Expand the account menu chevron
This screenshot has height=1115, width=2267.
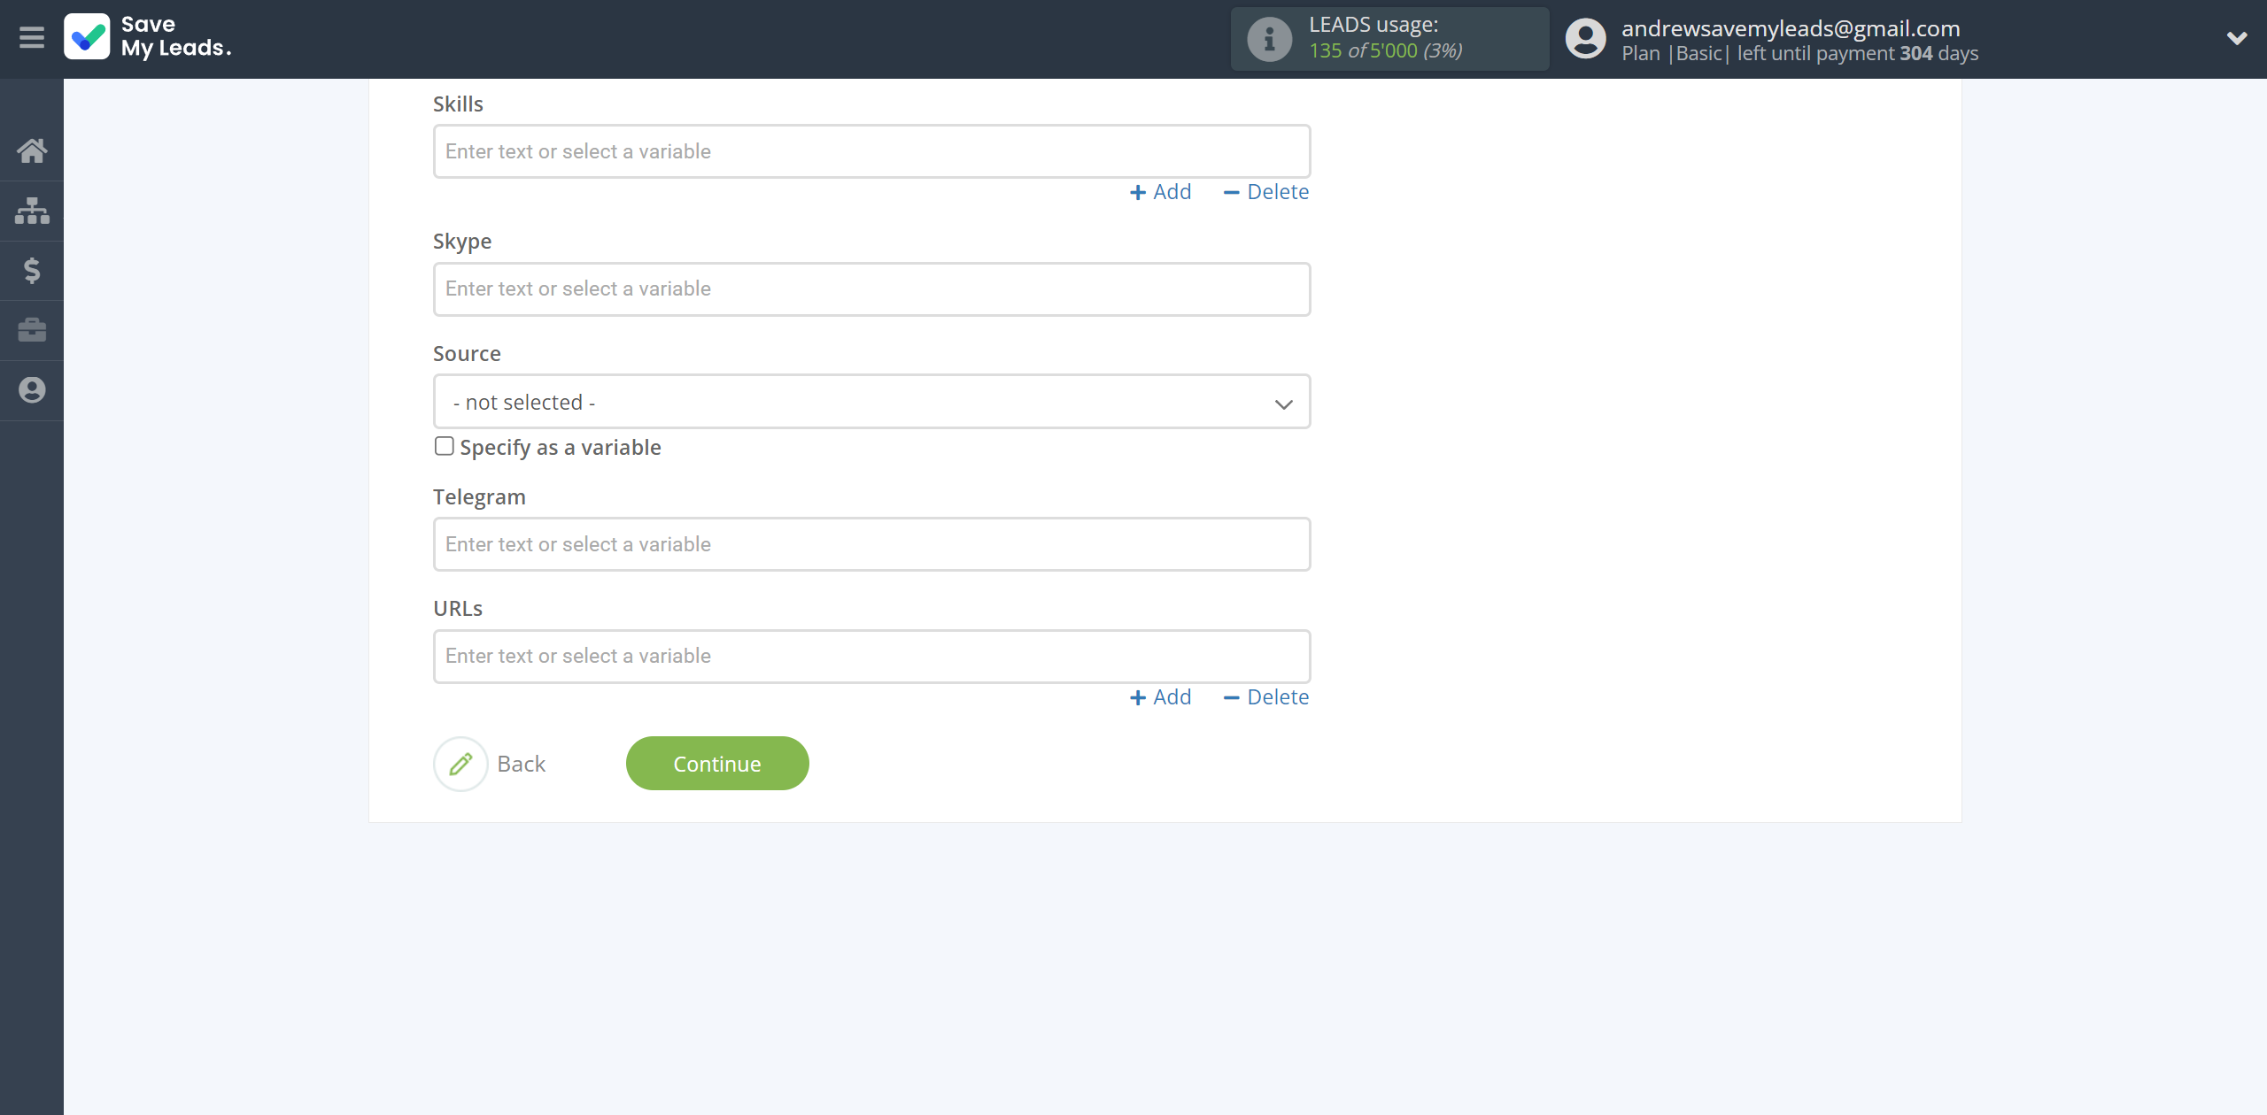pos(2237,38)
